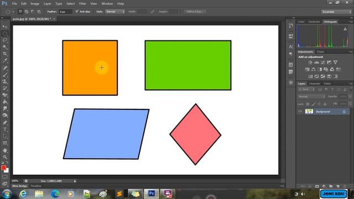The width and height of the screenshot is (354, 199).
Task: Click the histogram cached data warning icon
Action: (x=345, y=29)
